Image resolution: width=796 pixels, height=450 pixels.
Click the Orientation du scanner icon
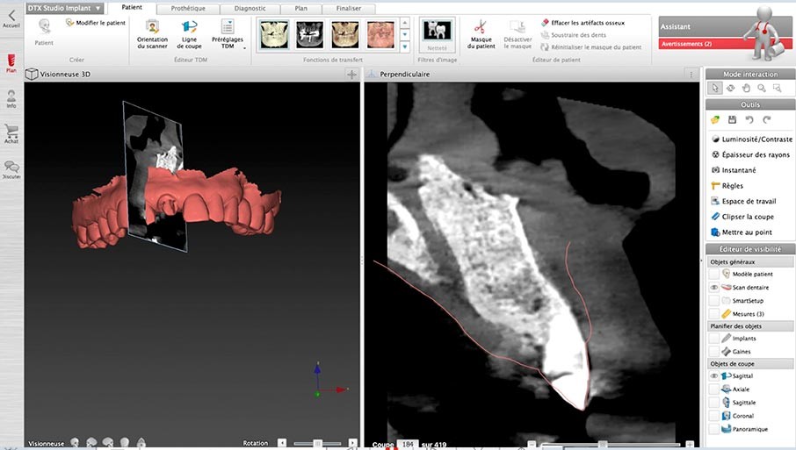(152, 26)
